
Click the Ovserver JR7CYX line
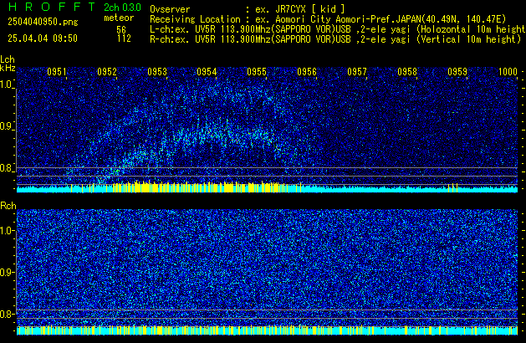coord(248,9)
